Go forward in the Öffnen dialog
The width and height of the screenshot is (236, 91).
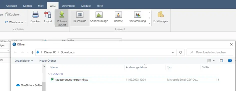pyautogui.click(x=22, y=52)
